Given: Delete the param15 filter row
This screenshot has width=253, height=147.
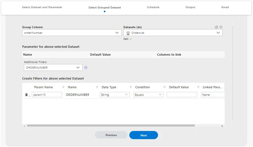Looking at the screenshot, I should pyautogui.click(x=26, y=95).
